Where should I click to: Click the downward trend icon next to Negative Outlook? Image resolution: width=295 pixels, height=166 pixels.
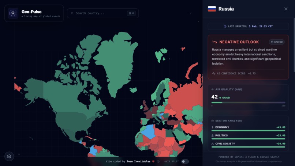pyautogui.click(x=215, y=42)
